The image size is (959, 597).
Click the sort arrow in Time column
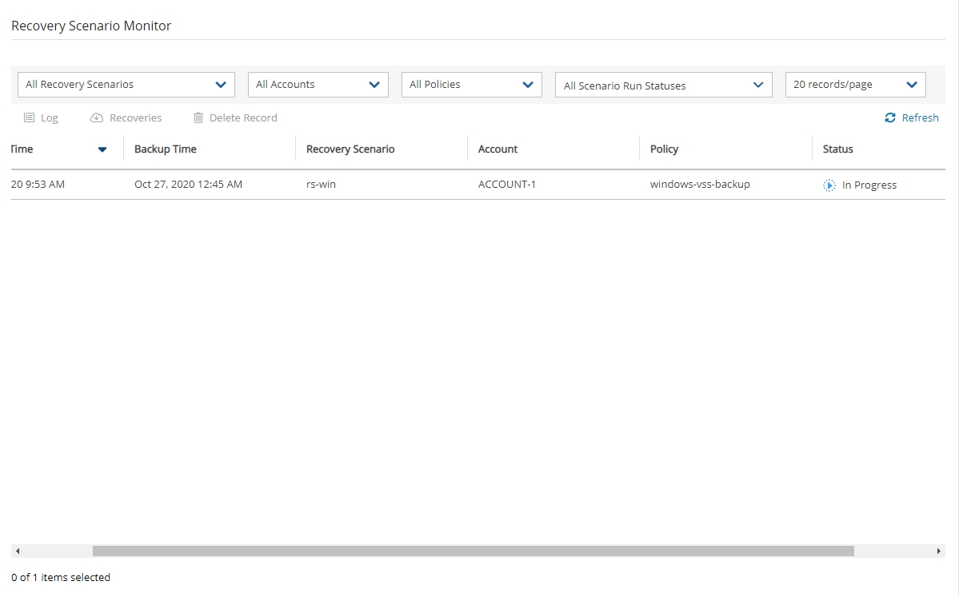tap(102, 149)
